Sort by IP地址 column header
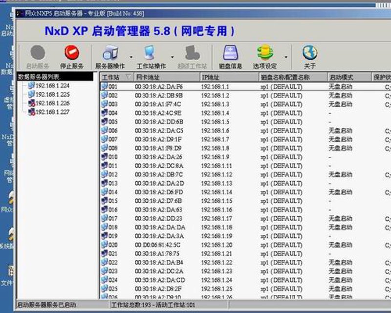This screenshot has width=391, height=313. (229, 77)
